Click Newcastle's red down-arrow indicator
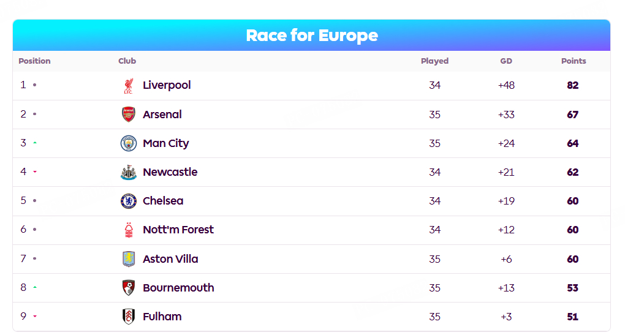 pos(35,171)
